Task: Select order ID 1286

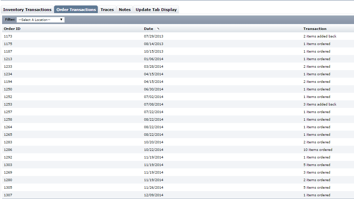Action: point(8,150)
